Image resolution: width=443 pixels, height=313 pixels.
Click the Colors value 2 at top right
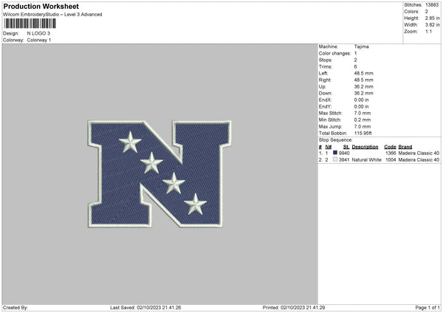427,12
